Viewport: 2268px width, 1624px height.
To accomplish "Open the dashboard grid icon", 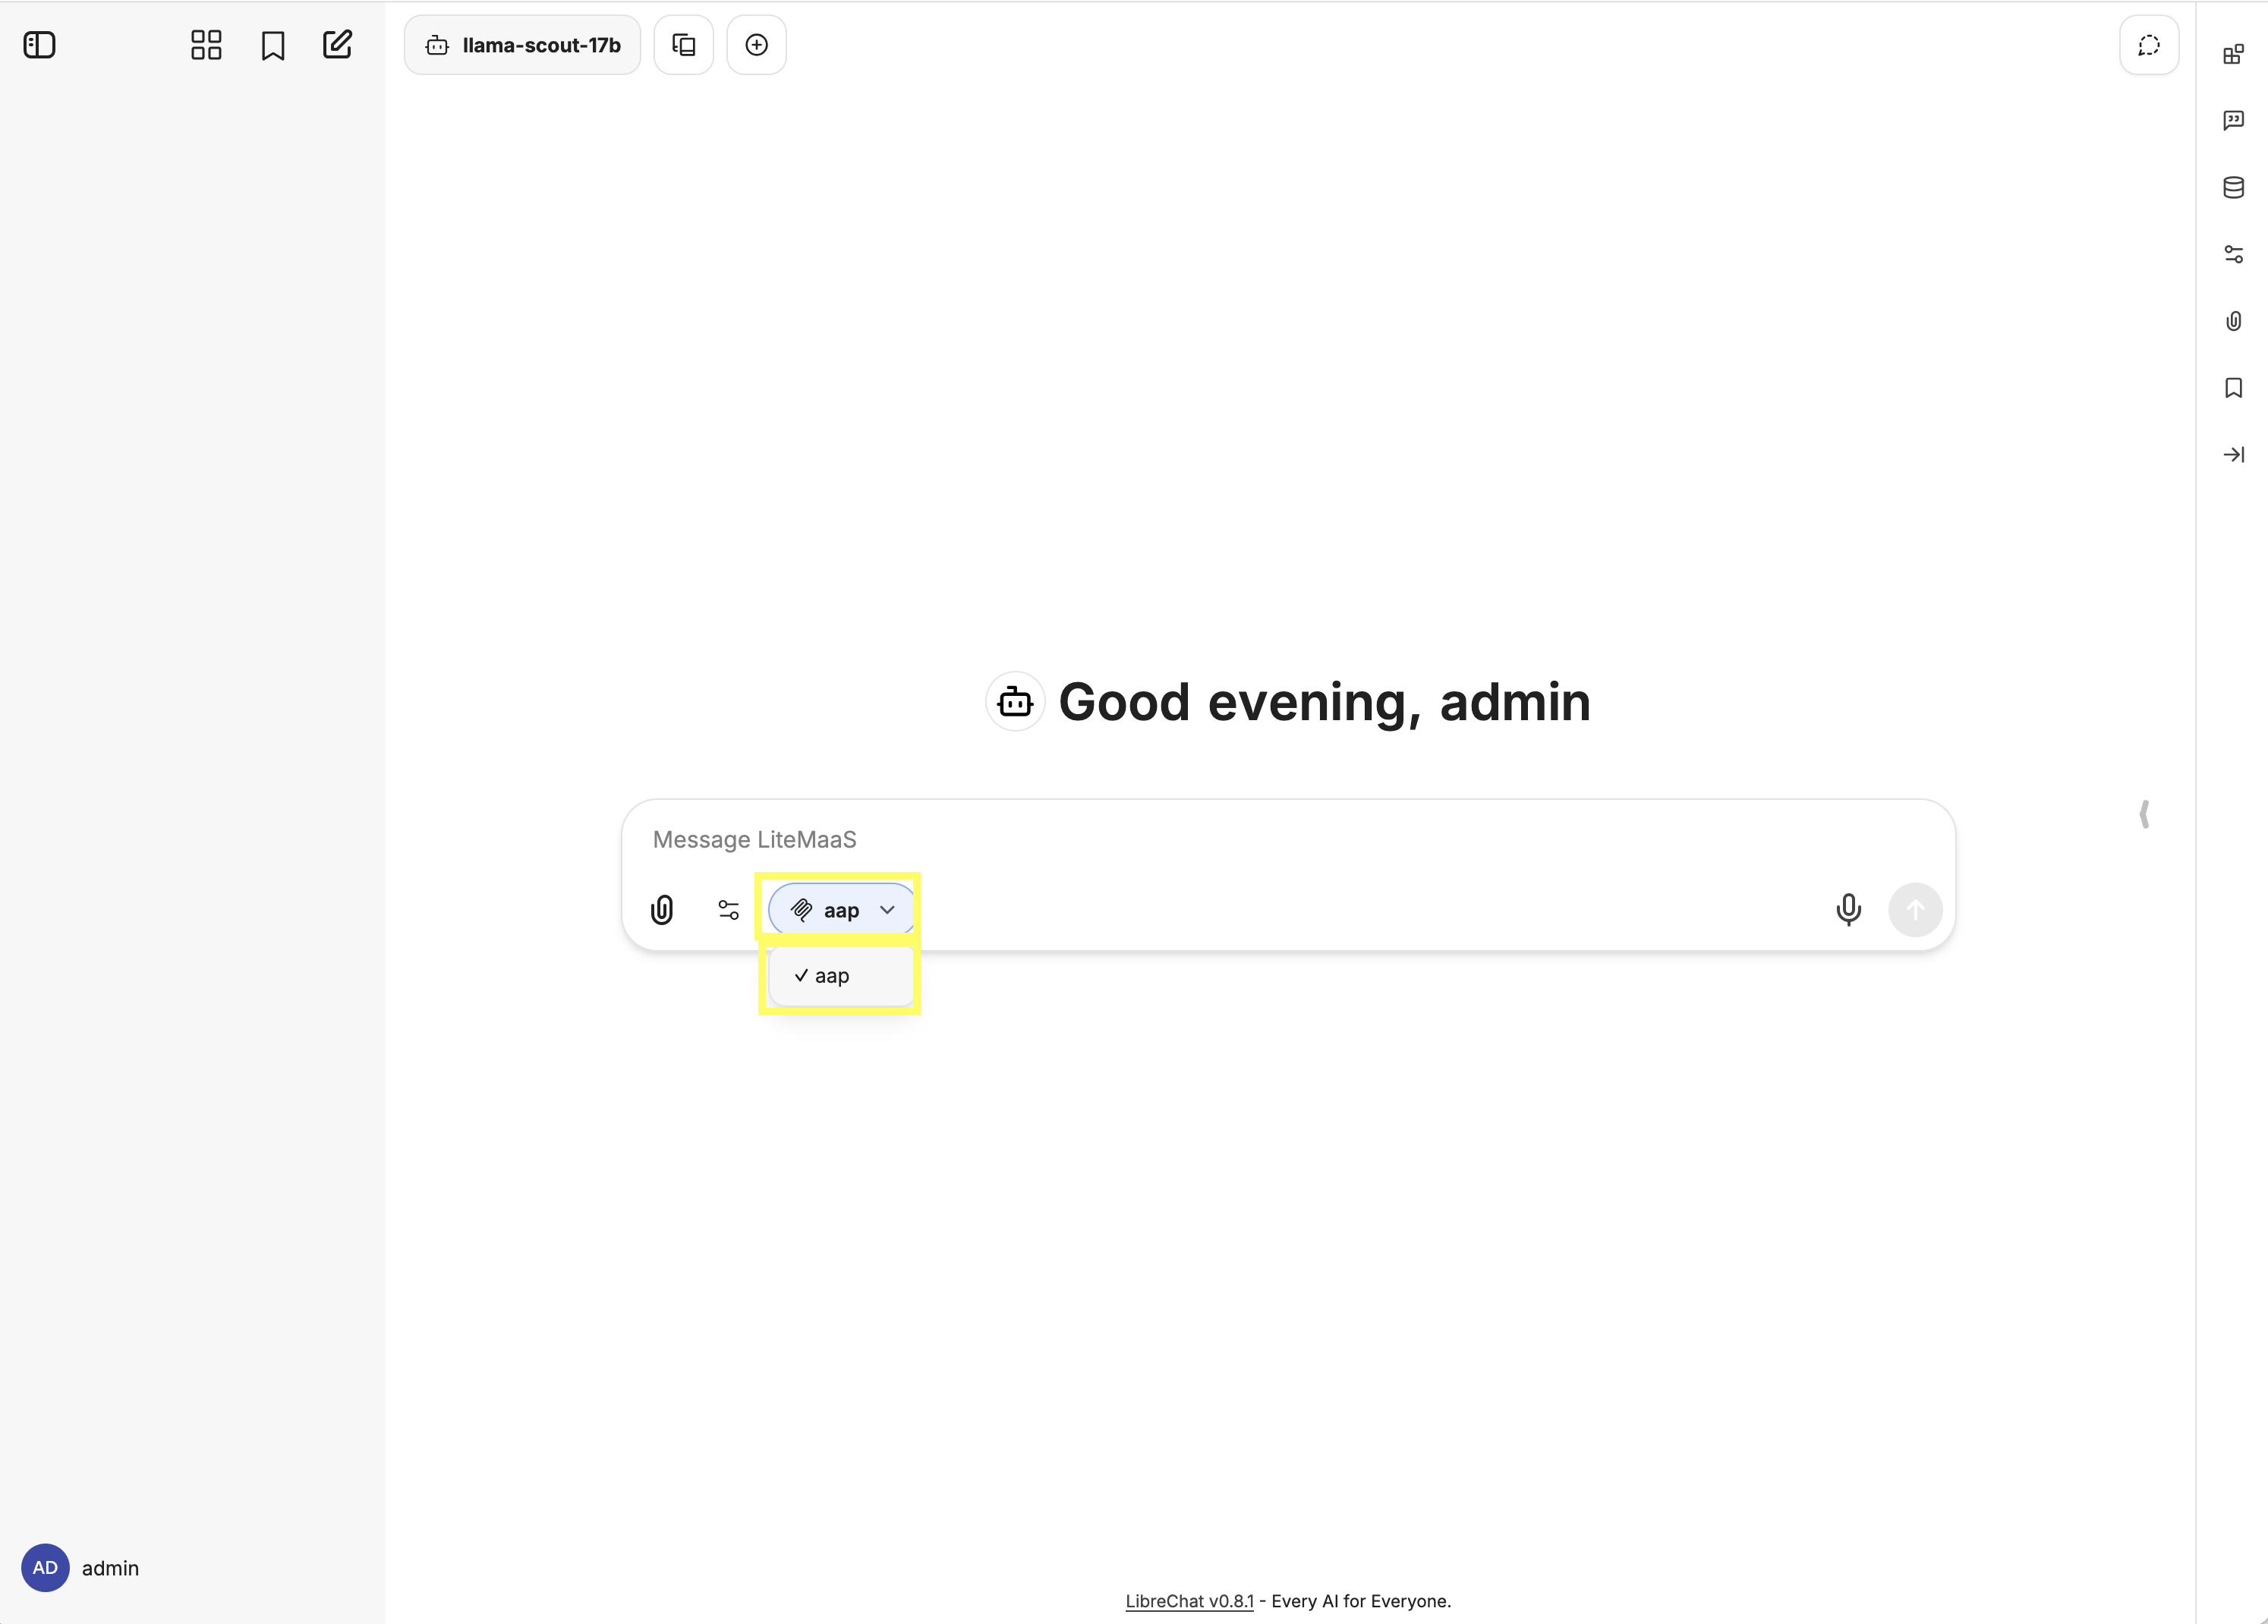I will [205, 44].
